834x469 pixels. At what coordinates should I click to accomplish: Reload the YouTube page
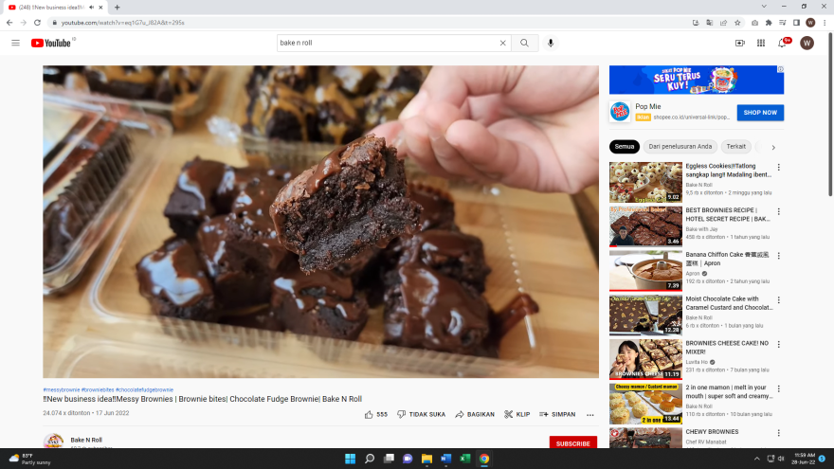pos(37,23)
